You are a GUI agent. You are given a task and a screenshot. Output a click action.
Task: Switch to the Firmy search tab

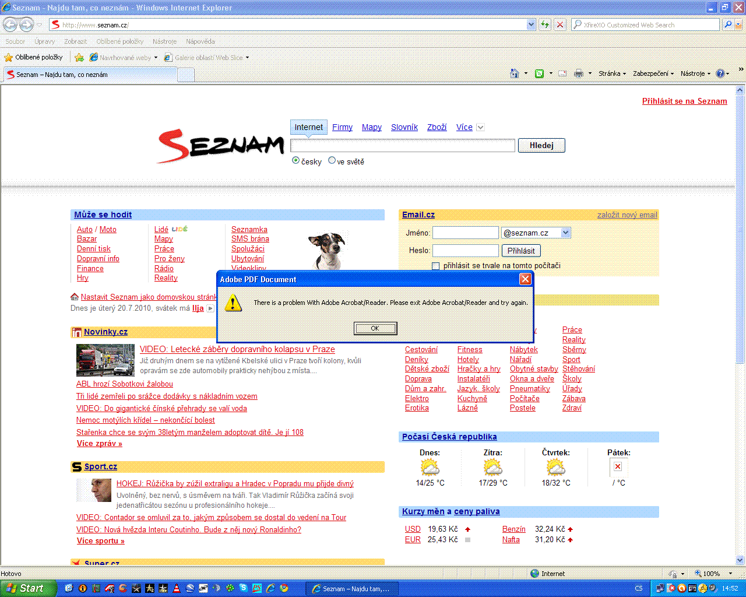tap(342, 127)
